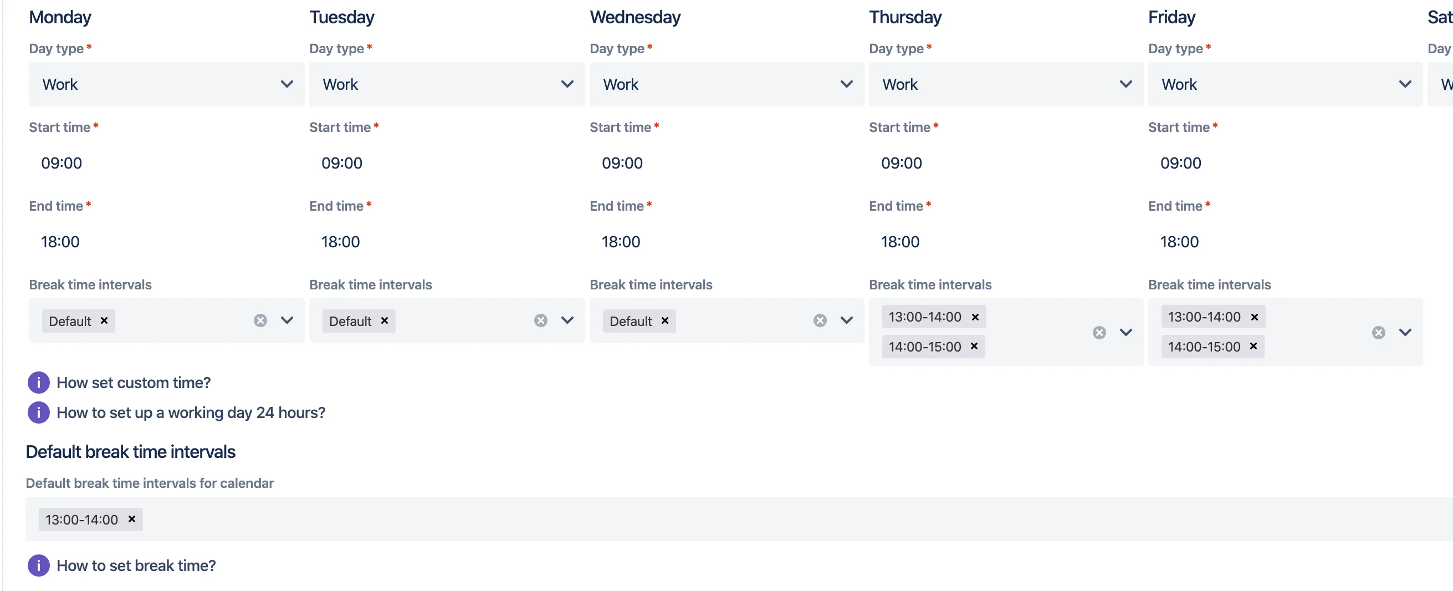Remove 13:00-14:00 from default calendar break intervals
Screen dimensions: 1453x591
coord(131,519)
